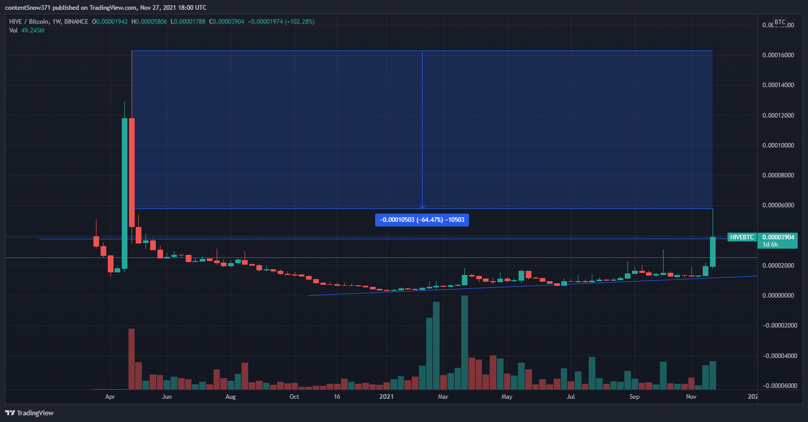Viewport: 808px width, 422px height.
Task: Click the 2021 label on time axis
Action: click(386, 397)
